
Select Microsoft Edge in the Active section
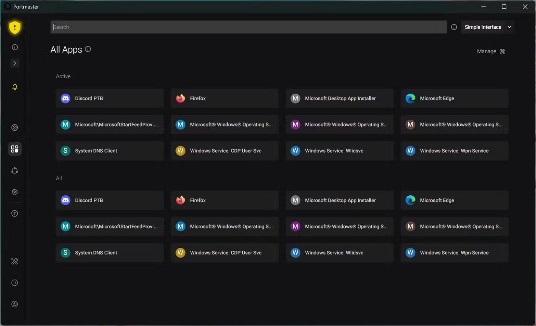coord(454,98)
